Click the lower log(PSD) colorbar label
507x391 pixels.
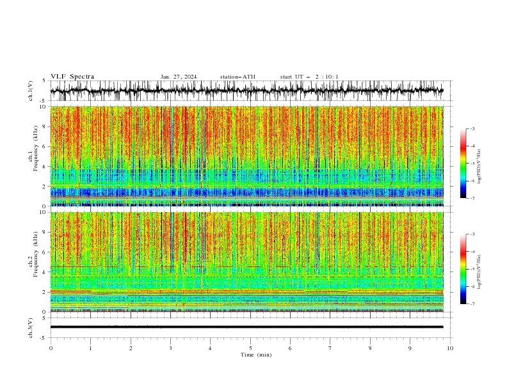click(479, 272)
